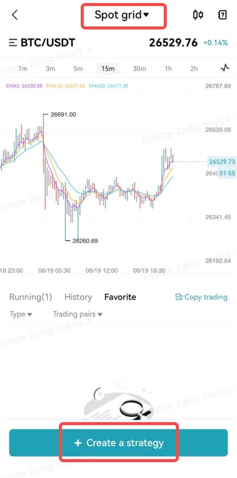Switch to the Running(1) tab
Image resolution: width=237 pixels, height=478 pixels.
tap(30, 297)
